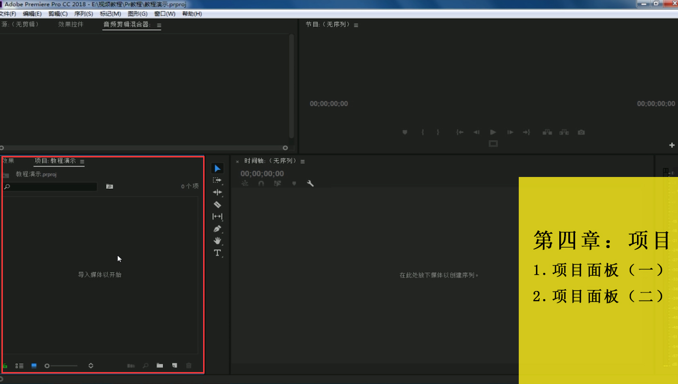Click the trash Clear icon in project panel
Image resolution: width=678 pixels, height=384 pixels.
pos(189,366)
